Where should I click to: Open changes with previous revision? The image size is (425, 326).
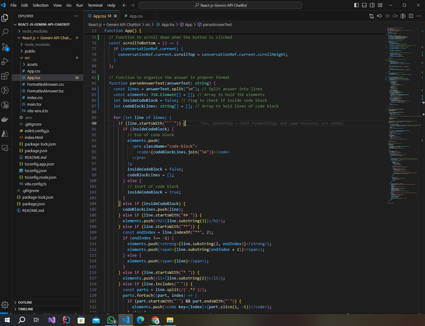(379, 16)
